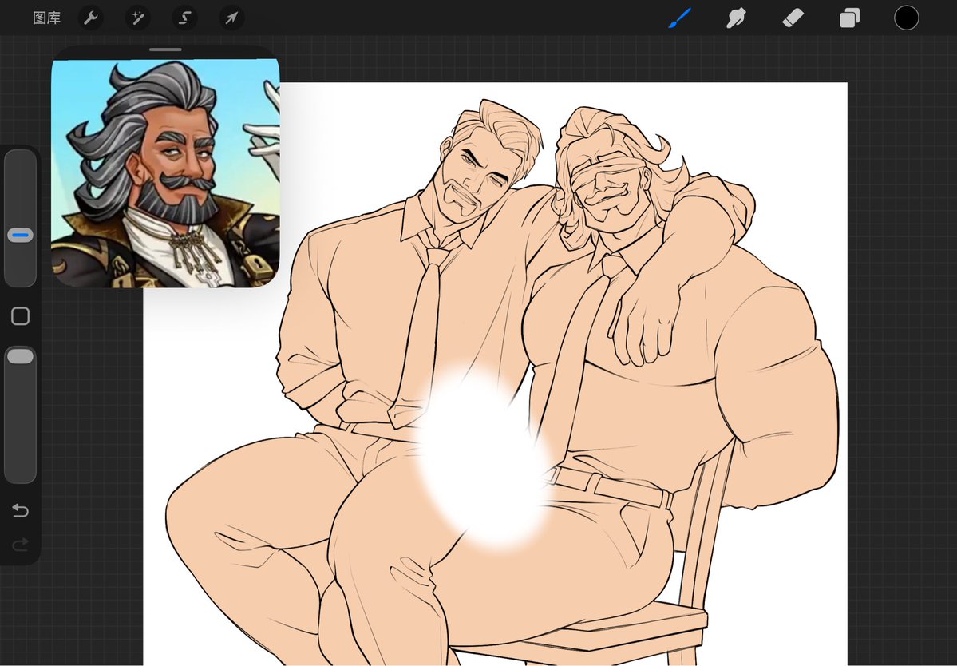Redo the last undone action
The width and height of the screenshot is (957, 666).
[x=20, y=544]
